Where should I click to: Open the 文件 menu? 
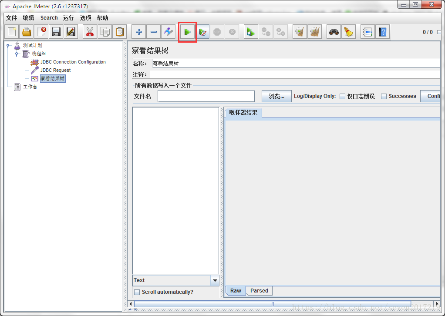pos(12,18)
